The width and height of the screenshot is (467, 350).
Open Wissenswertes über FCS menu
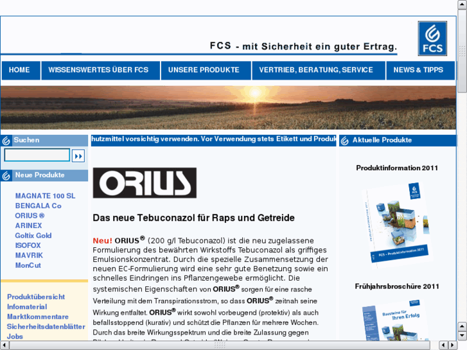[x=101, y=70]
